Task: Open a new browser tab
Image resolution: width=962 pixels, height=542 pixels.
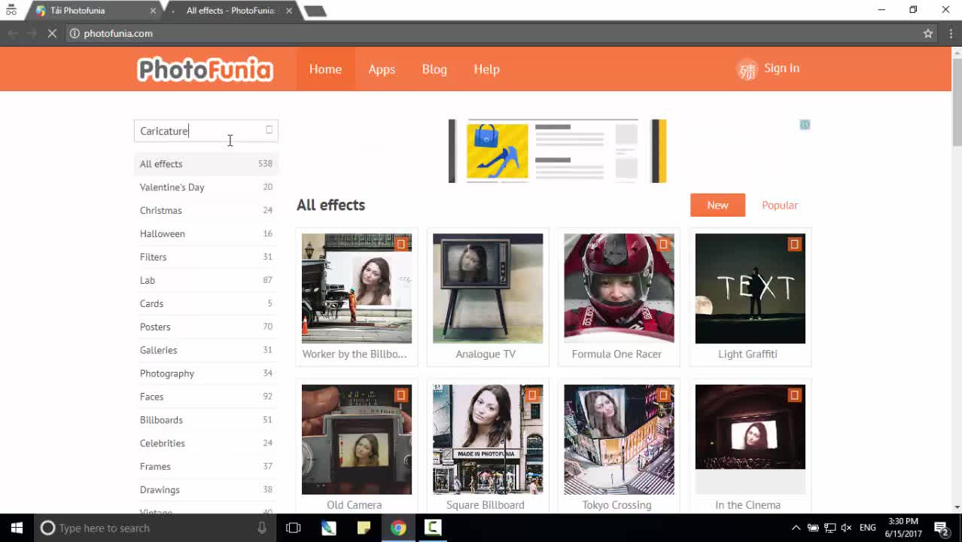Action: click(315, 11)
